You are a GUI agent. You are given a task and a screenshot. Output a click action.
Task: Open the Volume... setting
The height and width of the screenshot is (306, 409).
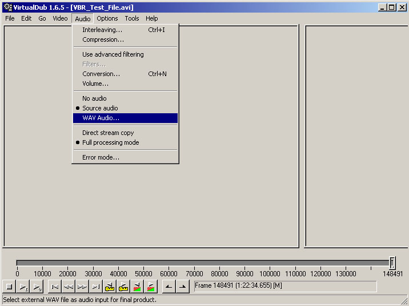(125, 84)
